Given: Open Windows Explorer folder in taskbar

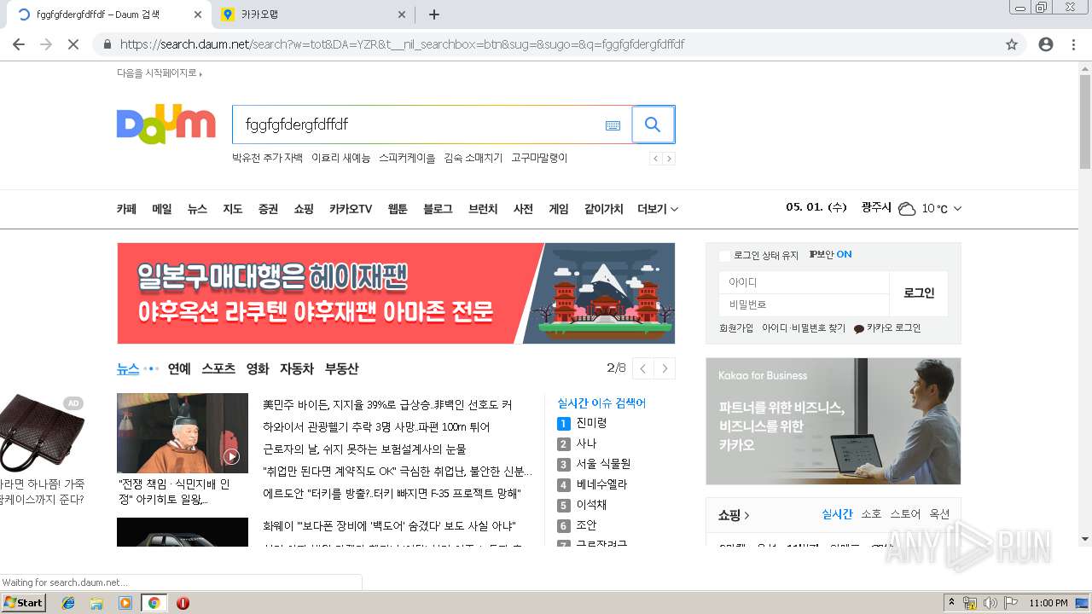Looking at the screenshot, I should [96, 603].
